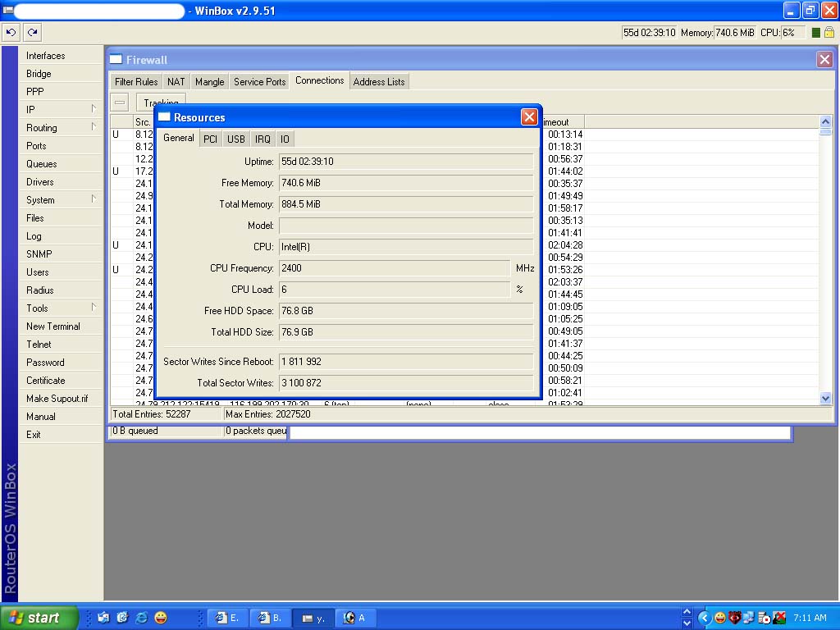Click the red bear face tray icon
The height and width of the screenshot is (630, 840).
click(x=734, y=618)
